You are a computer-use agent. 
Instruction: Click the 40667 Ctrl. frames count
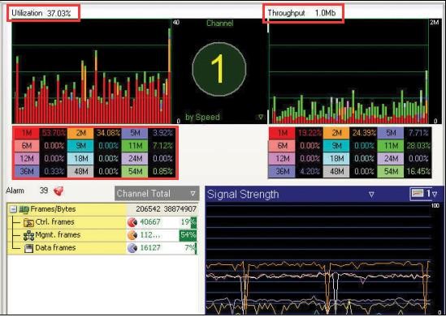[150, 222]
